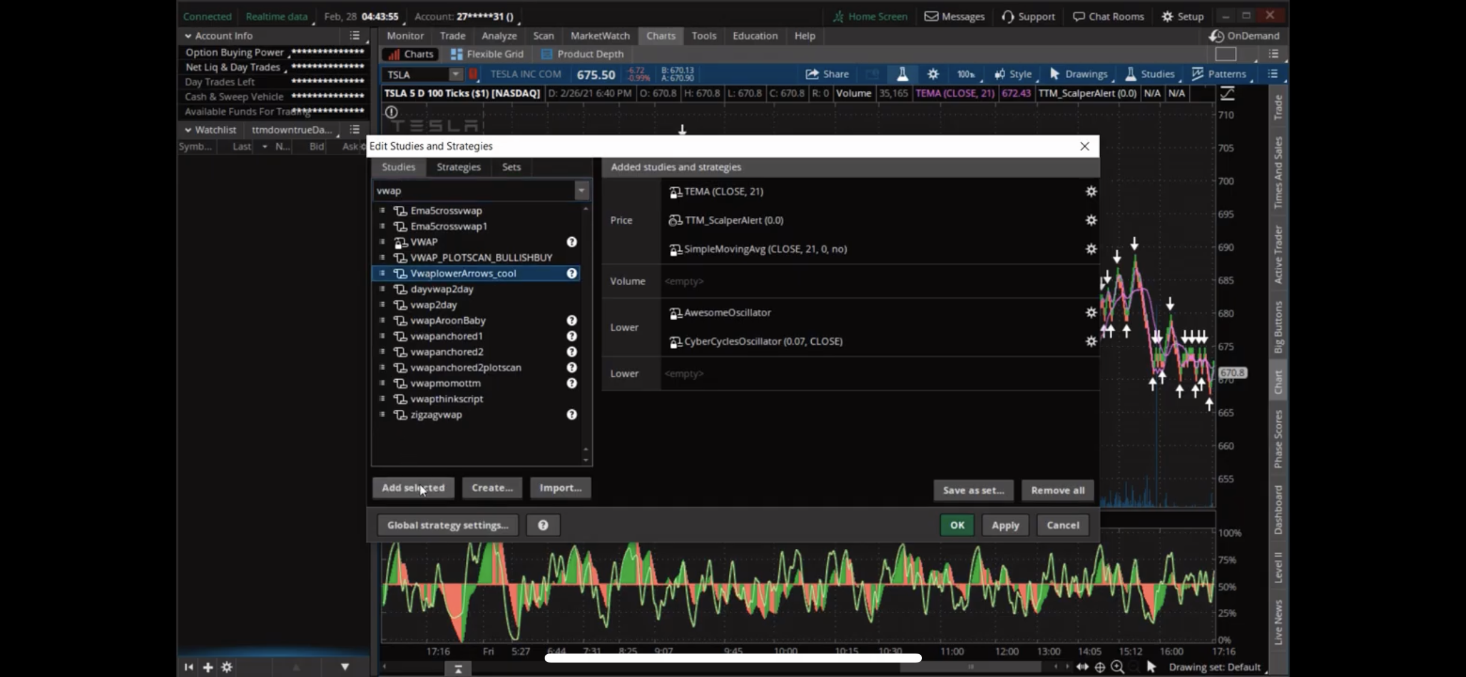Click the horizontal chart scrollbar thumb

pos(970,667)
